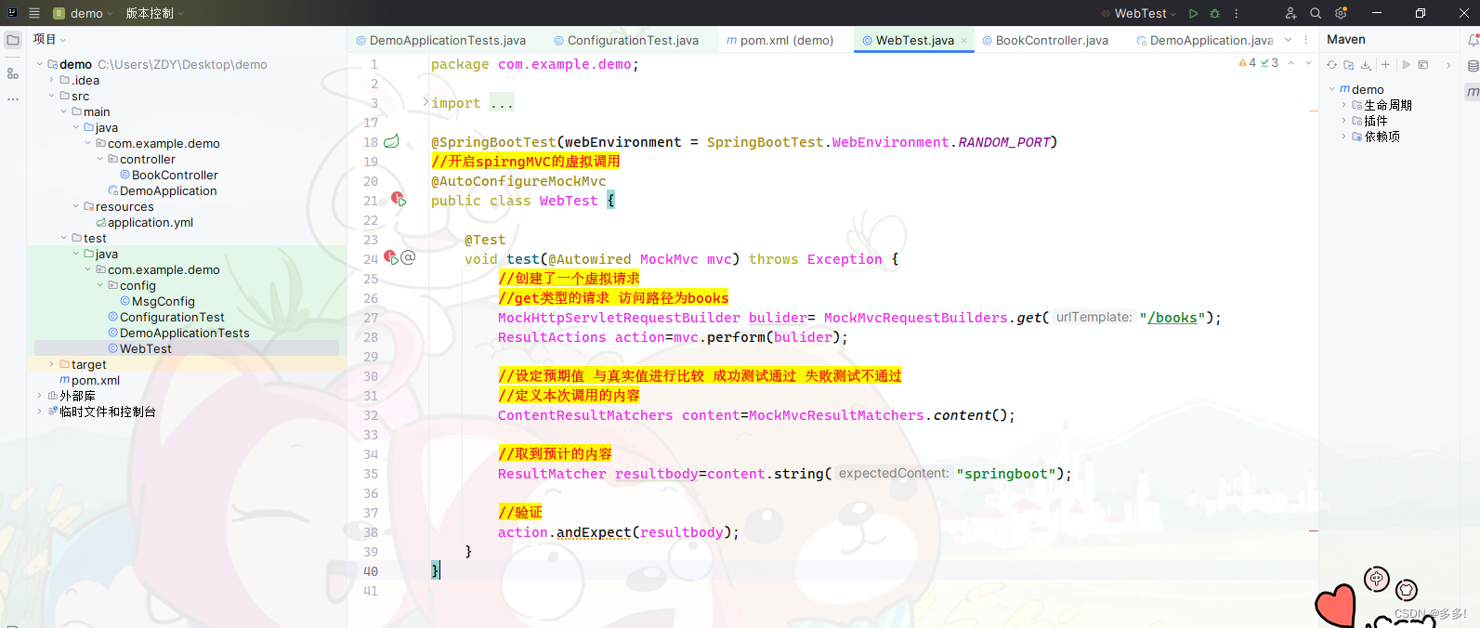Switch to DemoApplication.java tab

[x=1204, y=40]
